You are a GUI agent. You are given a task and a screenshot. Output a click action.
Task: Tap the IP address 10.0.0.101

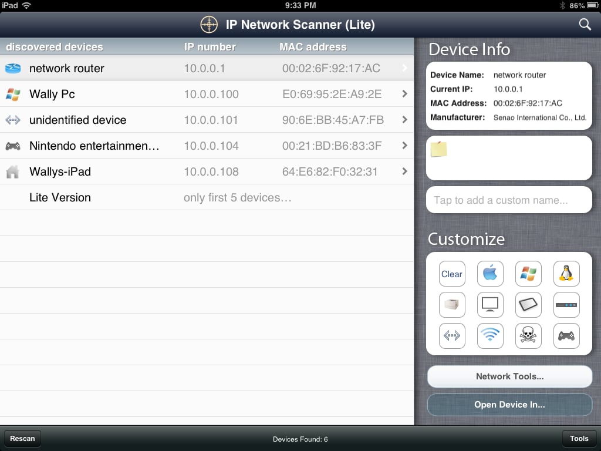point(211,120)
